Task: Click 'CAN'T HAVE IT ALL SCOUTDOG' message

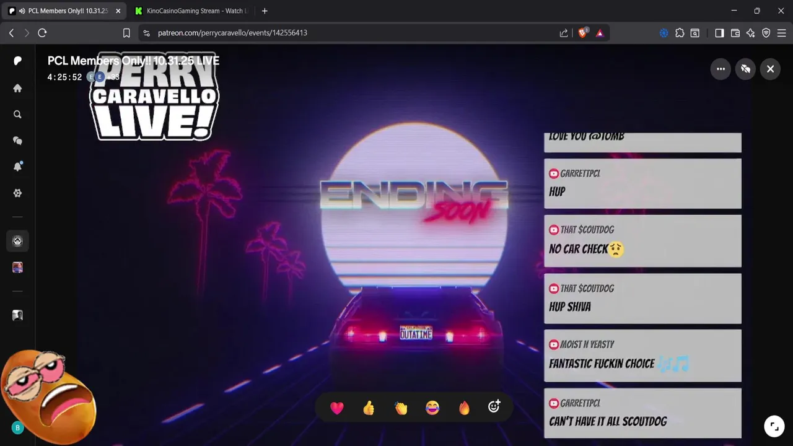Action: (642, 413)
